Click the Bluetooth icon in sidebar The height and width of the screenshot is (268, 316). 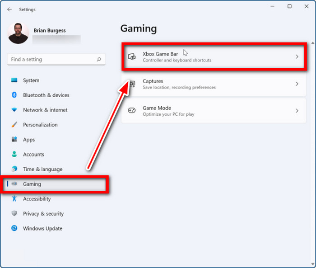click(14, 95)
